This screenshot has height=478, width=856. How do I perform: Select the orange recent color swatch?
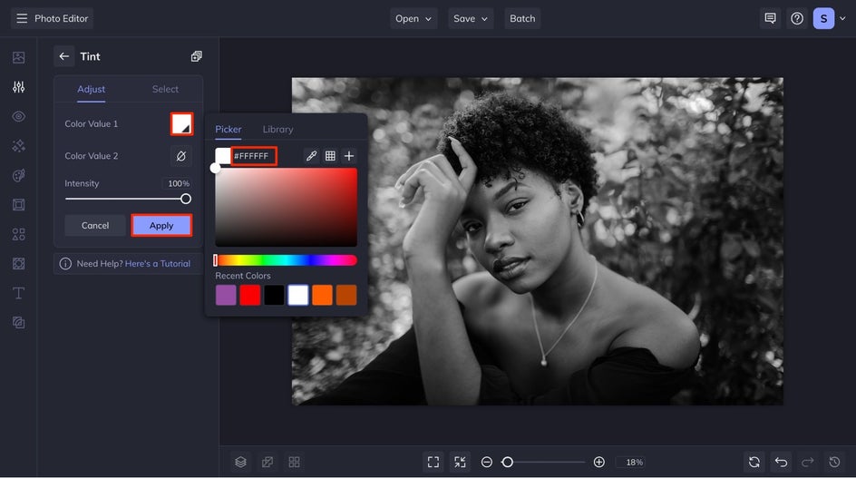322,295
